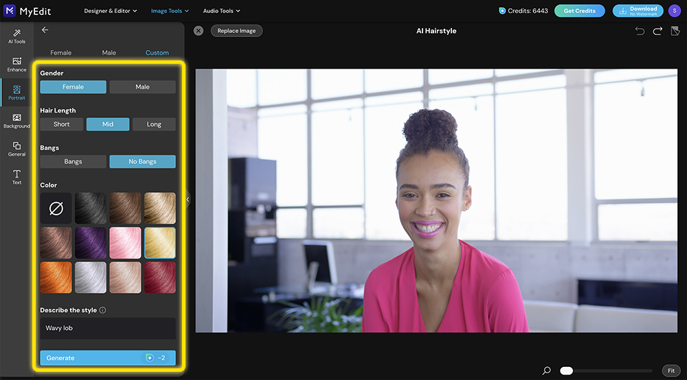The image size is (687, 380).
Task: Open the Background sidebar section
Action: 16,121
